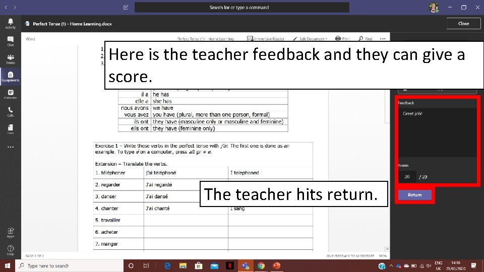Open the user profile avatar menu

[x=434, y=8]
